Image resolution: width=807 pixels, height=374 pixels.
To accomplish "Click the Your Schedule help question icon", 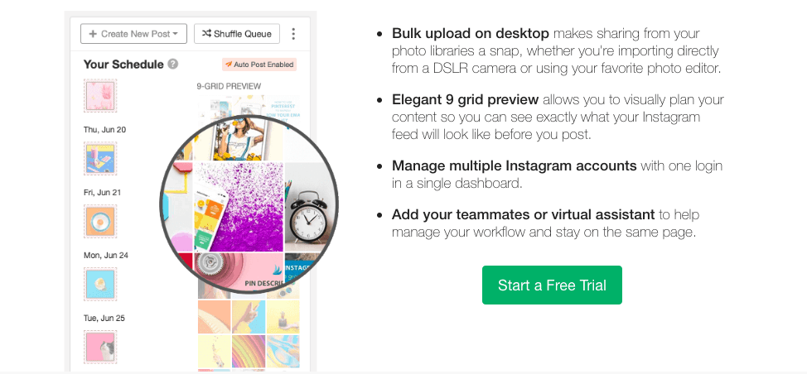I will 173,65.
